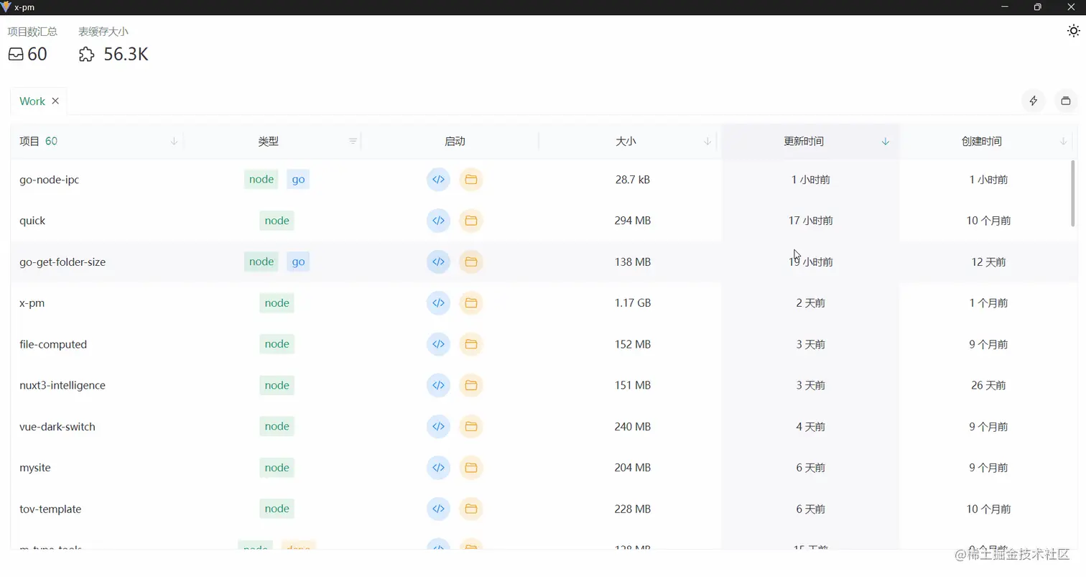Screen dimensions: 1086x577
Task: Sort by 更新时间 column arrow
Action: [x=886, y=142]
